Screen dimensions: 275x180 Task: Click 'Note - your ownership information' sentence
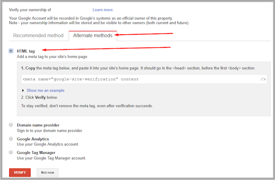99,23
